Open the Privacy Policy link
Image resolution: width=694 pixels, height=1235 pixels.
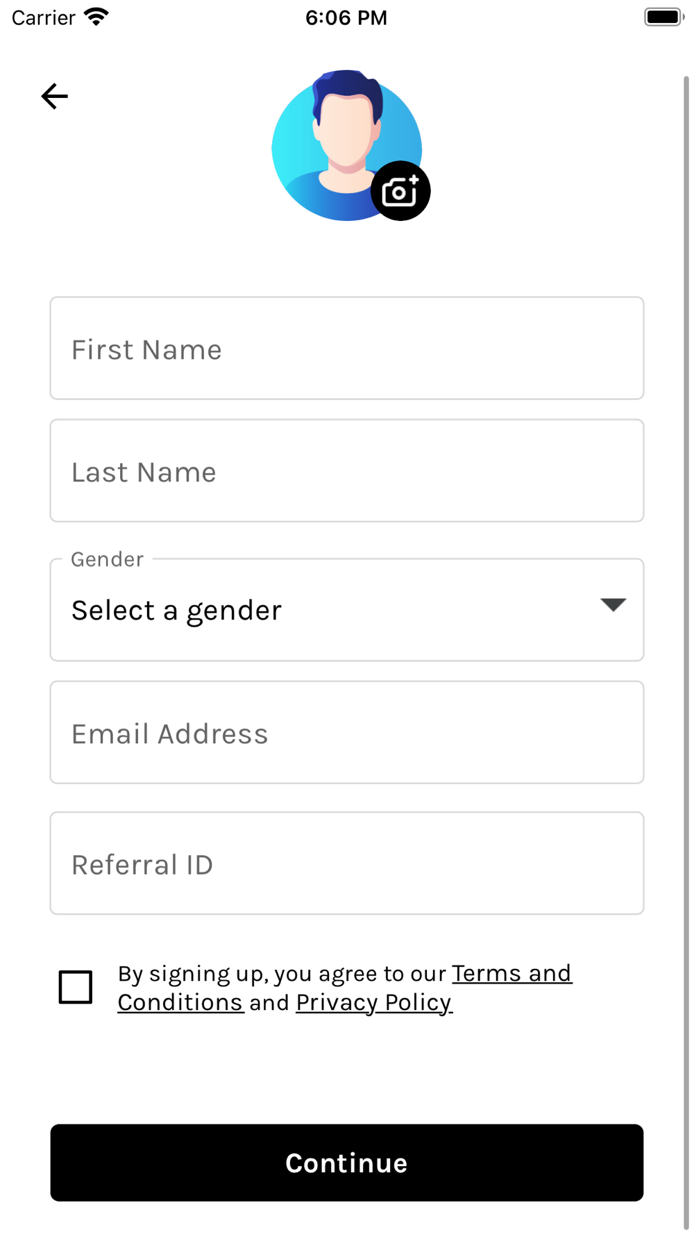click(374, 1002)
